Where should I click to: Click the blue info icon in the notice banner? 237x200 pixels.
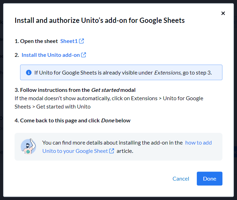coord(29,72)
